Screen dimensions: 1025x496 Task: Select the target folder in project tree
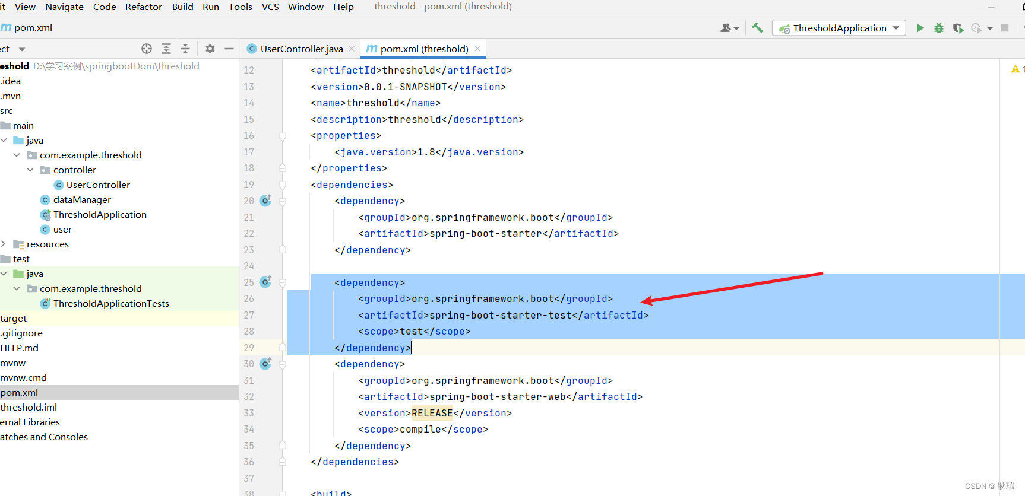coord(14,318)
